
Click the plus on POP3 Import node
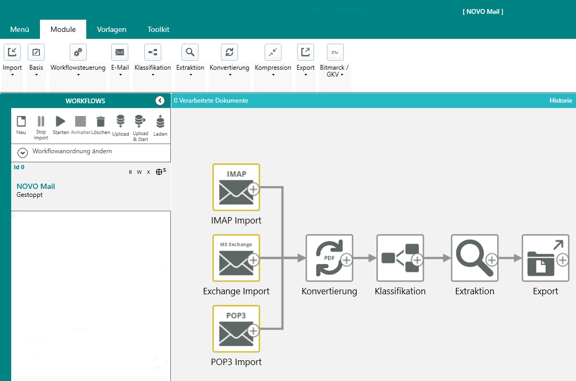[x=253, y=330]
